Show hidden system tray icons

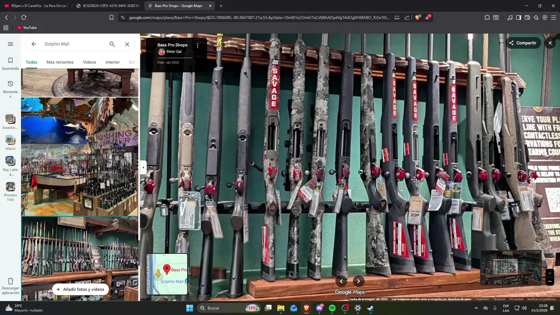[476, 308]
